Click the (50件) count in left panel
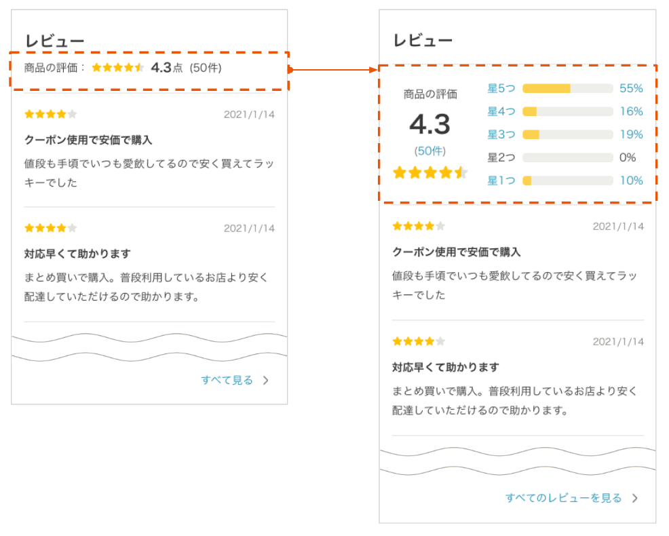The image size is (669, 536). pyautogui.click(x=205, y=68)
